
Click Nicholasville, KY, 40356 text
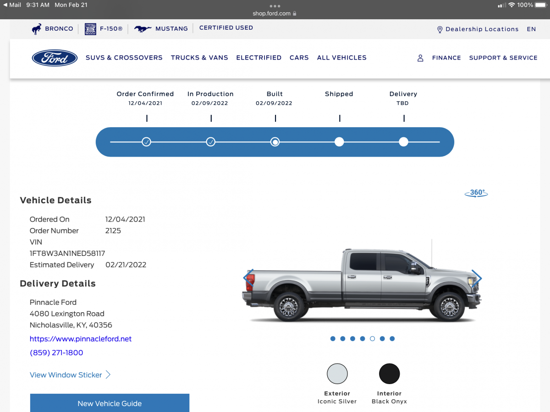(x=71, y=325)
